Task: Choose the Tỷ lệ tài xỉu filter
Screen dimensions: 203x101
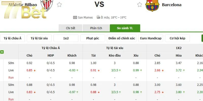Action: tap(39, 38)
